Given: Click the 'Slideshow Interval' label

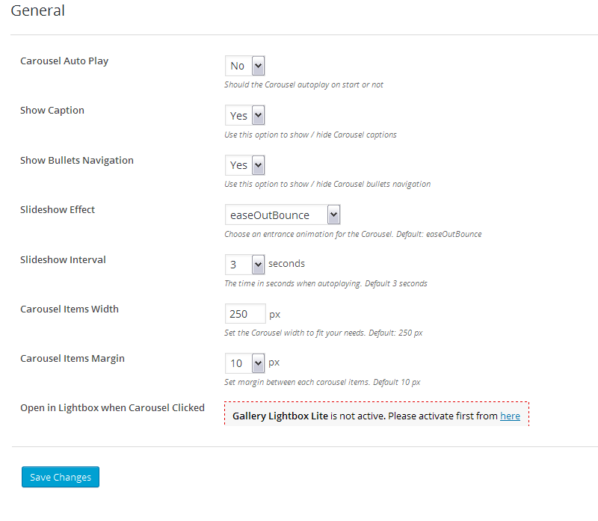Looking at the screenshot, I should (x=63, y=259).
